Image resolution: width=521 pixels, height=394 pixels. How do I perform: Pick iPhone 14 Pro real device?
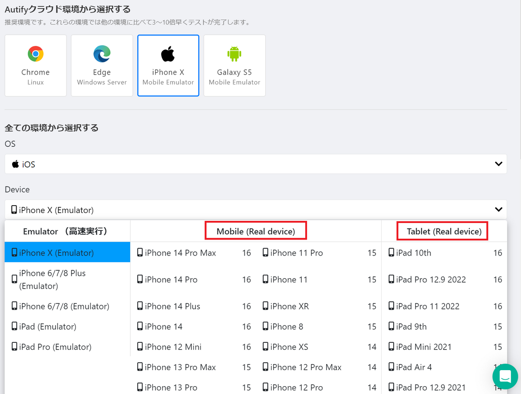[193, 279]
